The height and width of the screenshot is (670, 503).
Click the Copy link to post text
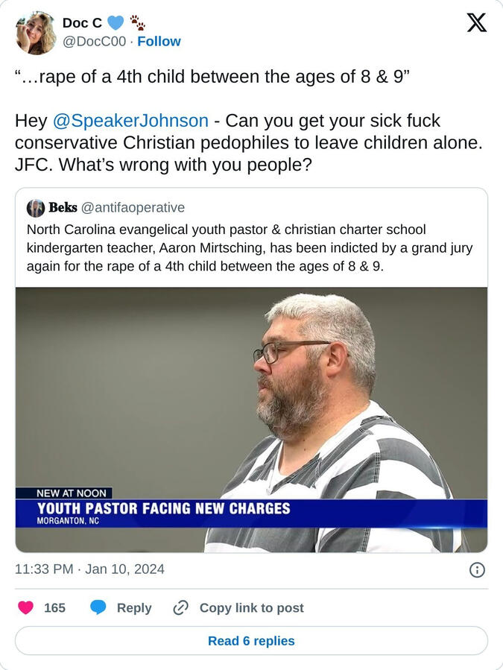tap(252, 607)
